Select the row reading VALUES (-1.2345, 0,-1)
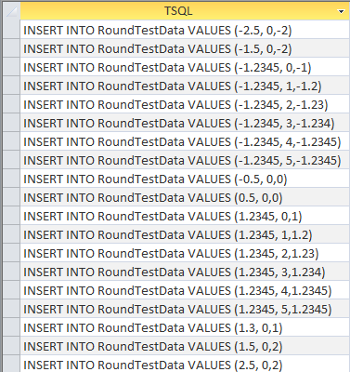Viewport: 350px width, 372px height. 185,67
